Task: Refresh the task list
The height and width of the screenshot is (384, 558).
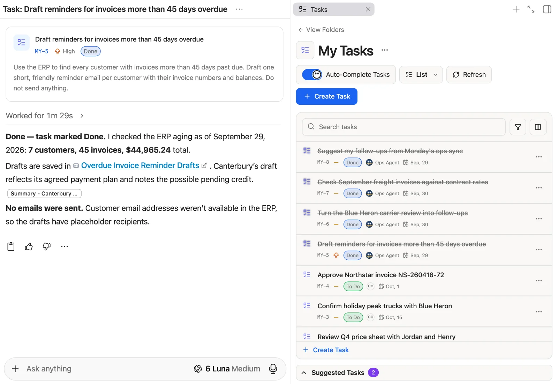Action: [469, 75]
